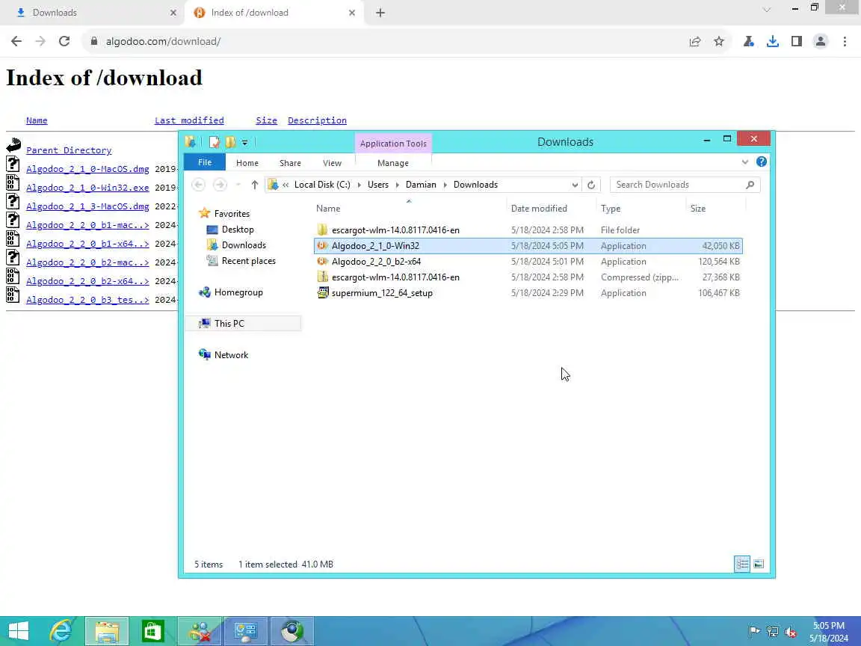Open the Windows Start button
Screen dimensions: 861x646
18,631
